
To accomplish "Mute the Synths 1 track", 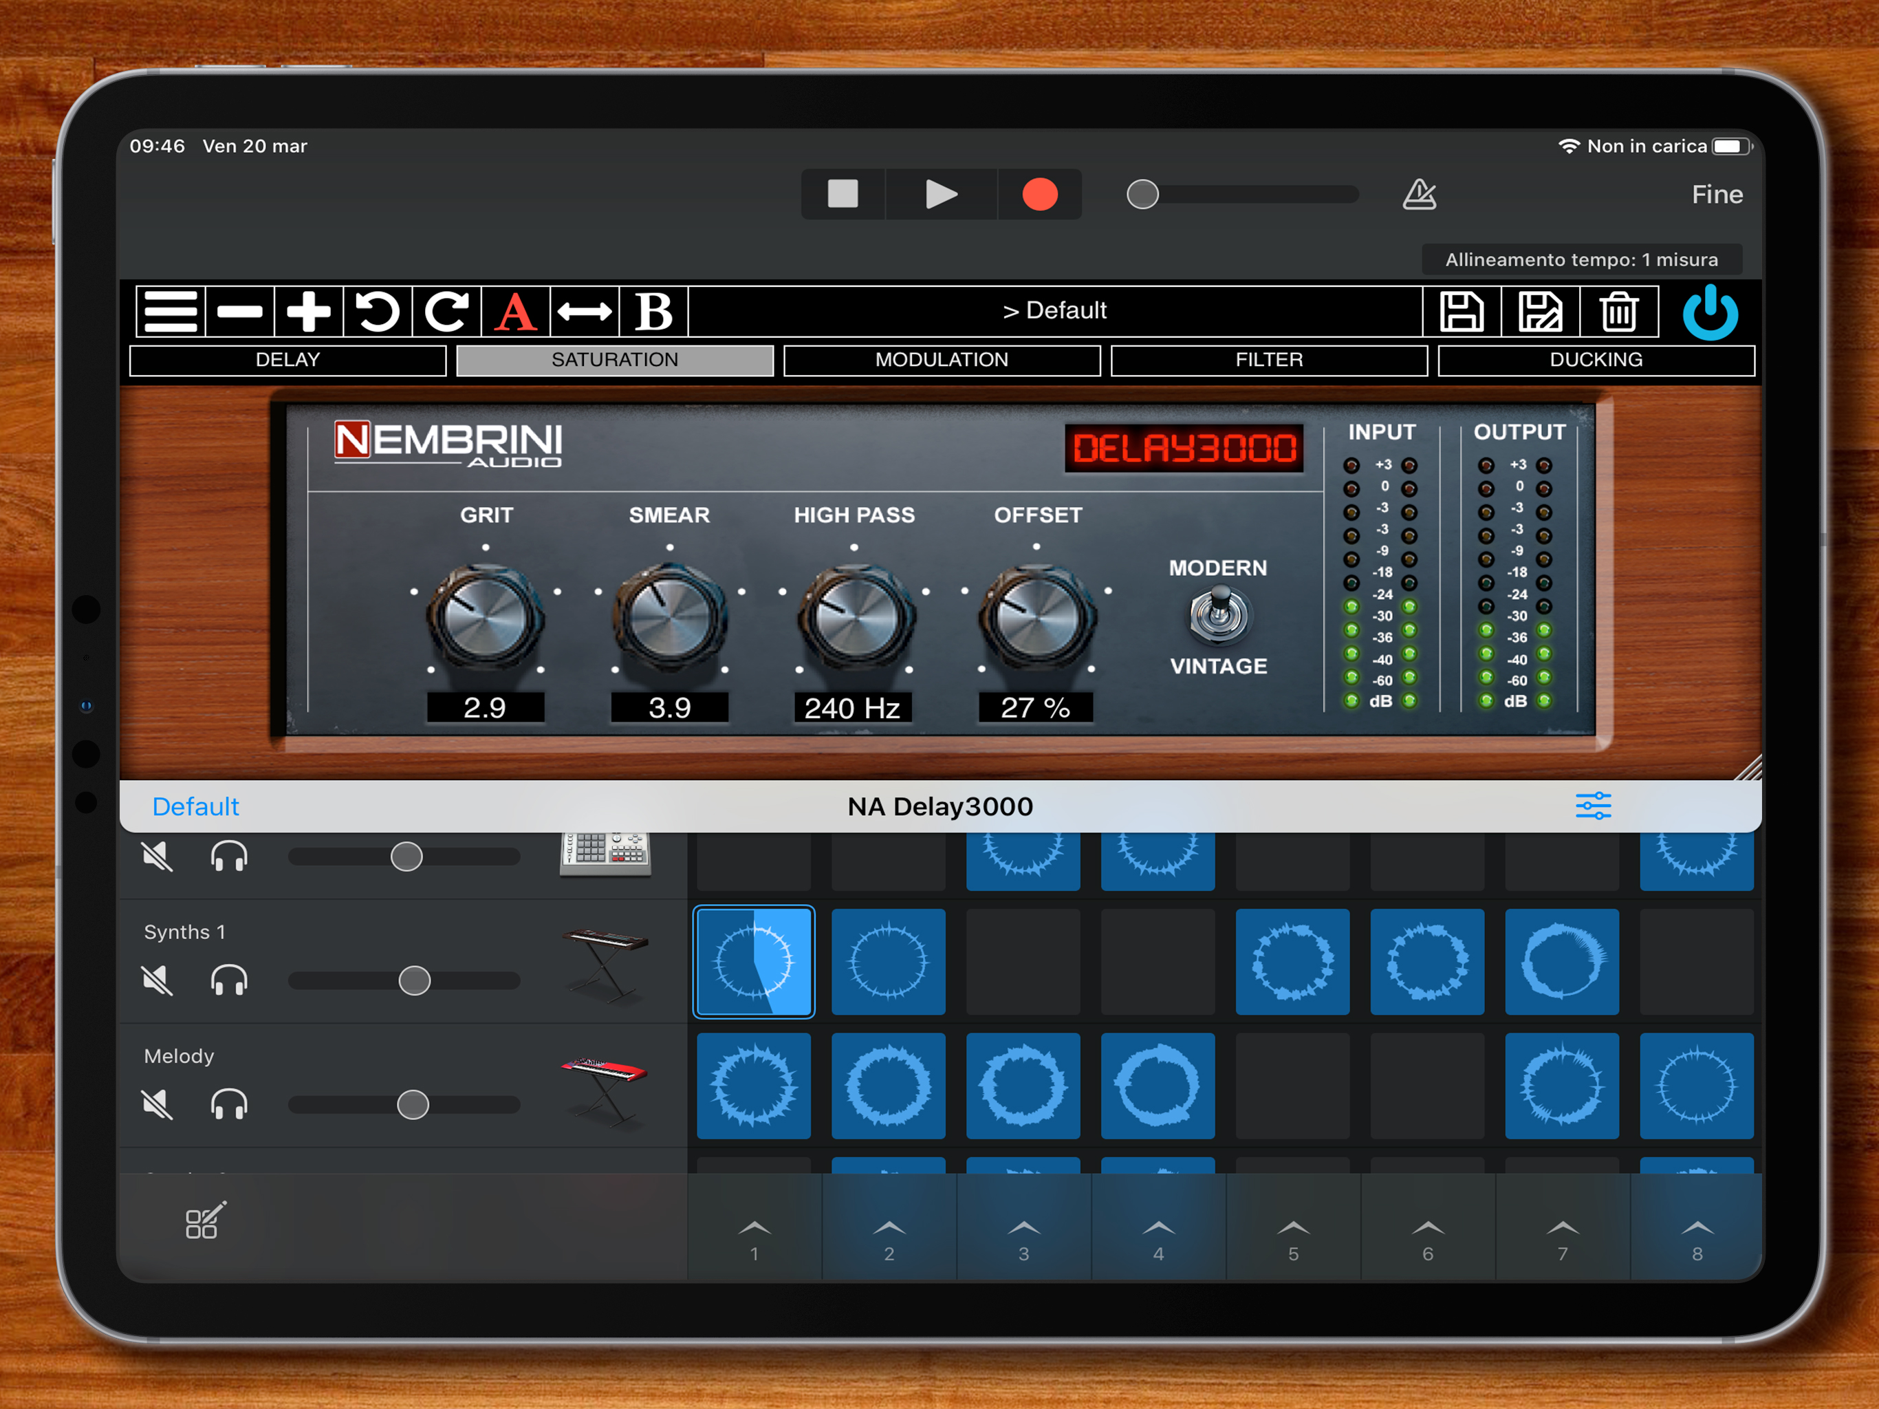I will pos(157,980).
